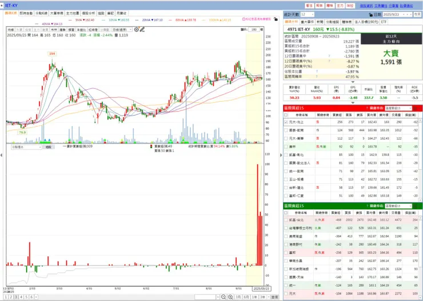The image size is (423, 301).
Task: Click the 2025/09/23 date marker on axis
Action: [x=261, y=288]
